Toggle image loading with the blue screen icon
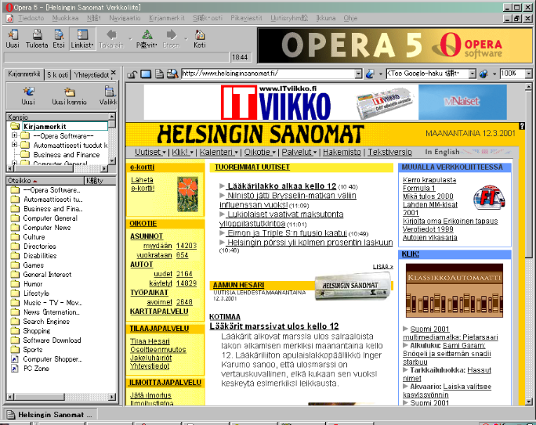 click(x=146, y=74)
